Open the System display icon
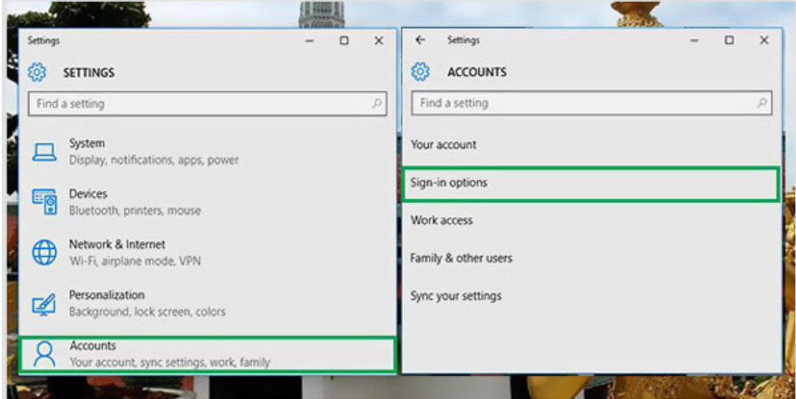The image size is (796, 399). click(44, 152)
